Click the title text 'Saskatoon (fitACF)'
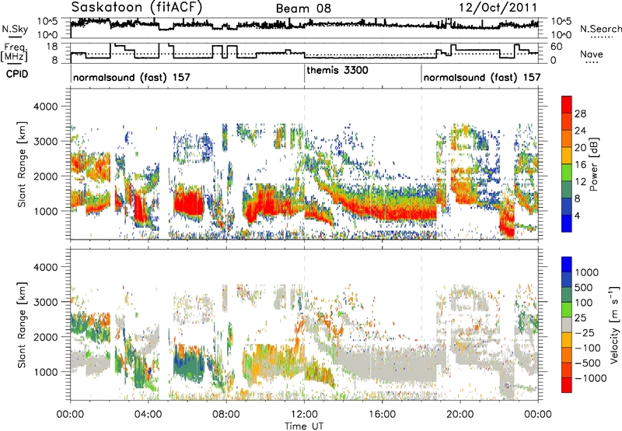 click(137, 7)
